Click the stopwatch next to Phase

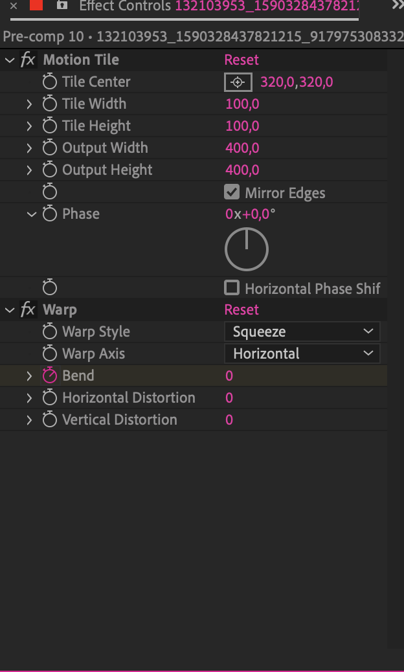(x=50, y=214)
